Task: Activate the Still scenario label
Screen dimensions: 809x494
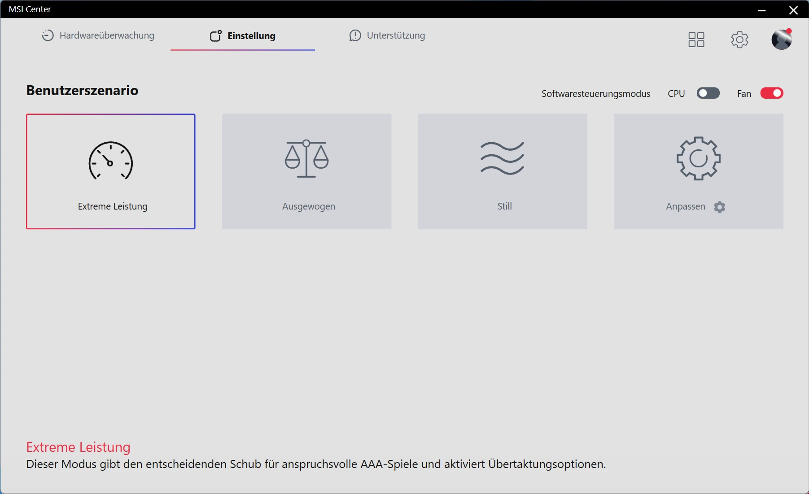Action: (504, 206)
